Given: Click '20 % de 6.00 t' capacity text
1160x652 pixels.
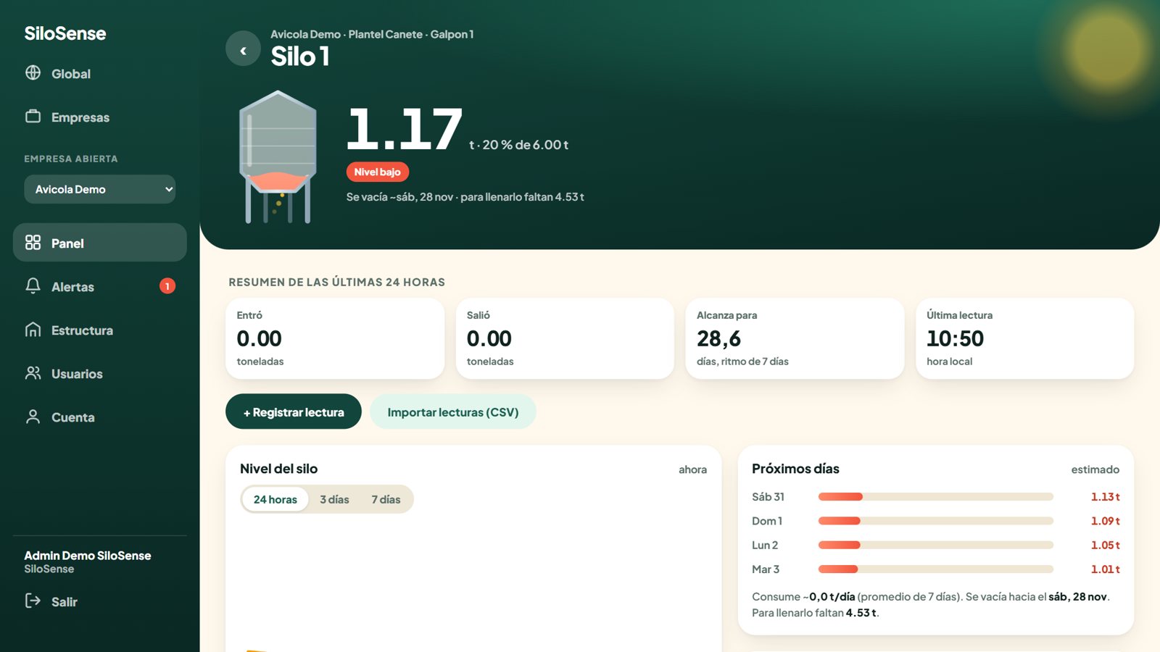Looking at the screenshot, I should (x=526, y=145).
